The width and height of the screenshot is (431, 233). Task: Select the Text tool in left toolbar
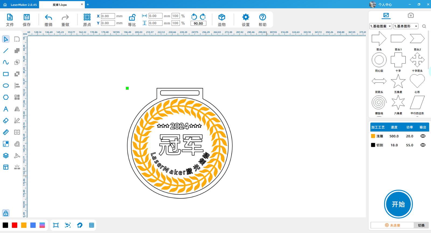pyautogui.click(x=6, y=109)
